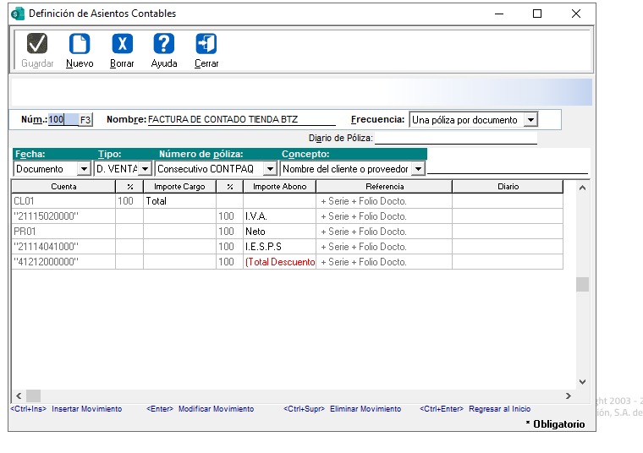The width and height of the screenshot is (643, 453).
Task: Click the vertical scrollbar down arrow
Action: coord(582,382)
